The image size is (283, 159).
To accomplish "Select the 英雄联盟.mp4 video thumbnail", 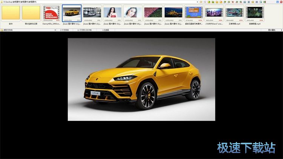I will (x=255, y=12).
